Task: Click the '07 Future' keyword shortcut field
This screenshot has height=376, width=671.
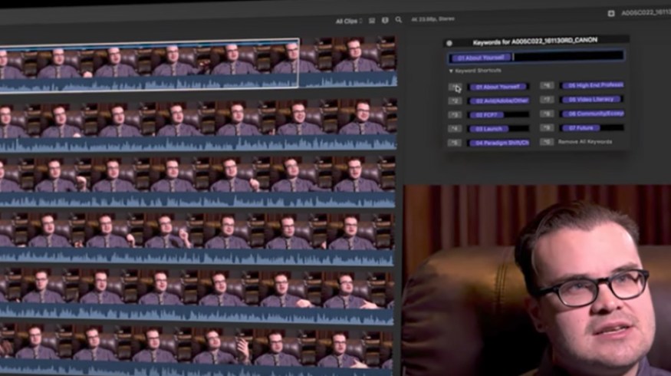Action: 592,128
